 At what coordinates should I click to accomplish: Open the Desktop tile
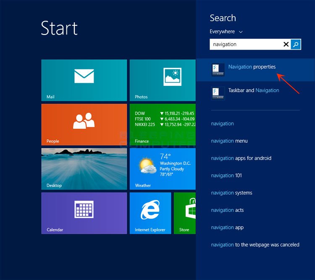click(84, 168)
